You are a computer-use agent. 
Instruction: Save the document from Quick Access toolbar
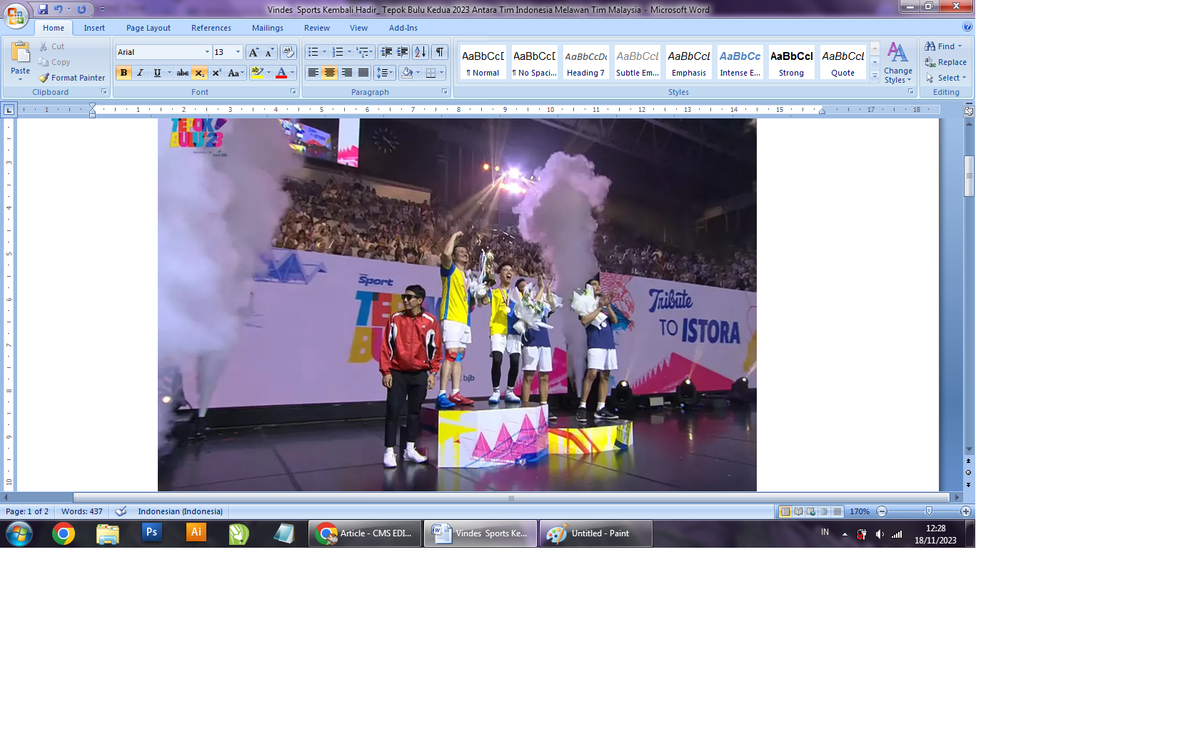(x=43, y=9)
